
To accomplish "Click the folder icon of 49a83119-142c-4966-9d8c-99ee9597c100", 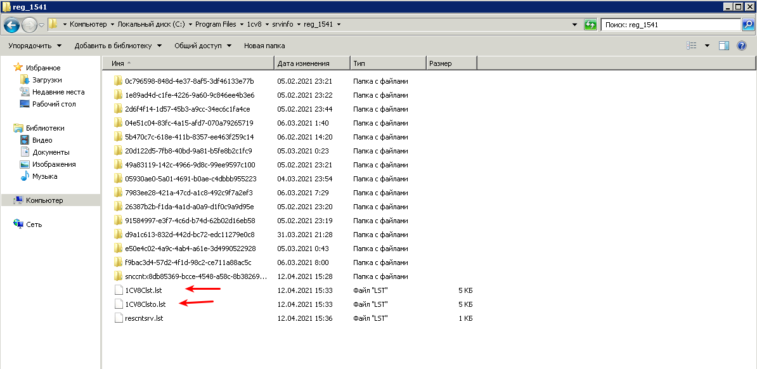I will tap(118, 165).
